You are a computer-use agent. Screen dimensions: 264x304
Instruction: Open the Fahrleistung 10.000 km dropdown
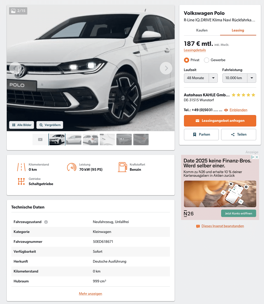tap(239, 78)
